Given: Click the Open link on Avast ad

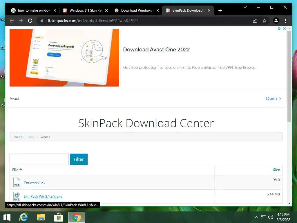Looking at the screenshot, I should tap(273, 98).
